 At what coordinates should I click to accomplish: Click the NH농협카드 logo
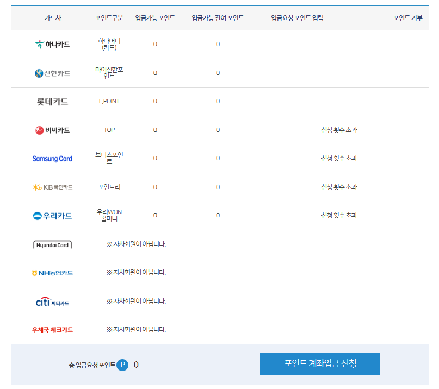click(52, 273)
